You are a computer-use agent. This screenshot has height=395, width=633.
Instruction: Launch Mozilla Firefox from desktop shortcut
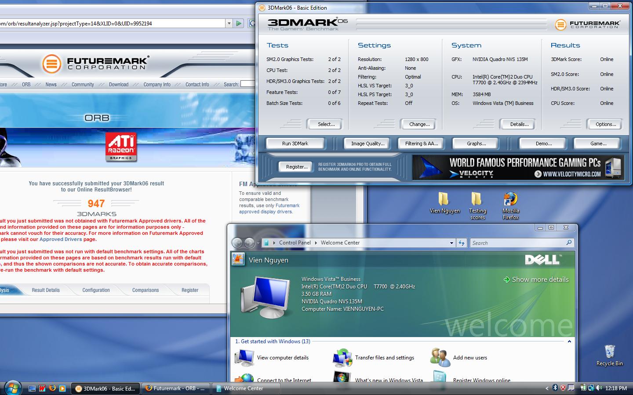pyautogui.click(x=510, y=205)
